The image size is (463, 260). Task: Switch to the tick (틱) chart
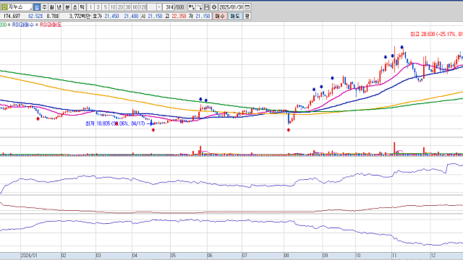[x=82, y=7]
